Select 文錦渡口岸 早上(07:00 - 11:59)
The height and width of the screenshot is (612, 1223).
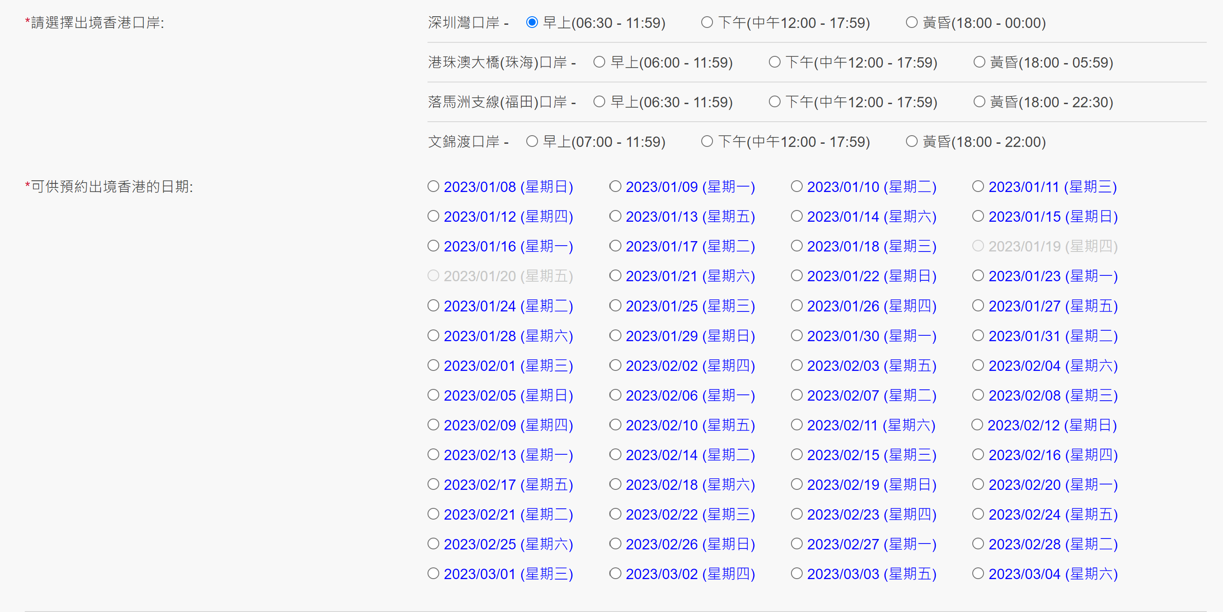(x=532, y=142)
